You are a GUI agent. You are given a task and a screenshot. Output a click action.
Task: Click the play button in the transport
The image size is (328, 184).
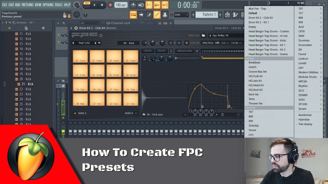(94, 5)
